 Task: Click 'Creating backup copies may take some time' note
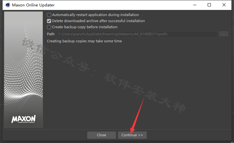coord(84,41)
